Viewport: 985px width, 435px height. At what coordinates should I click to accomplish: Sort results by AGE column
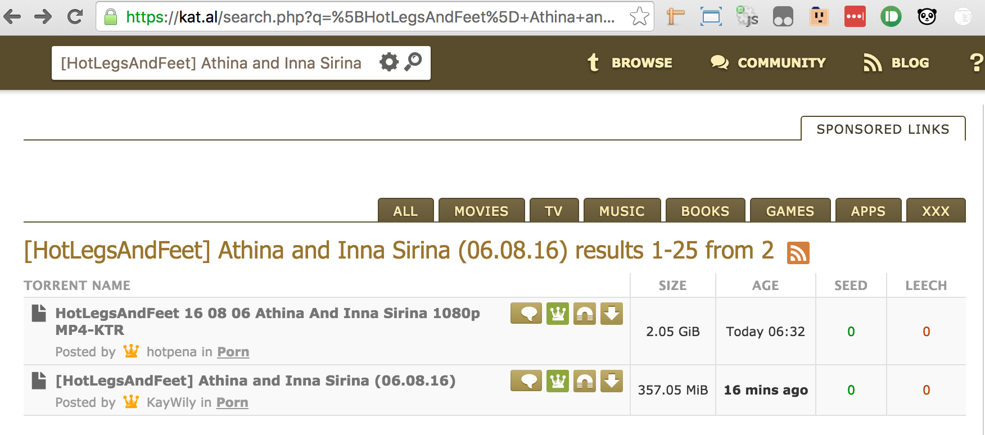tap(766, 286)
